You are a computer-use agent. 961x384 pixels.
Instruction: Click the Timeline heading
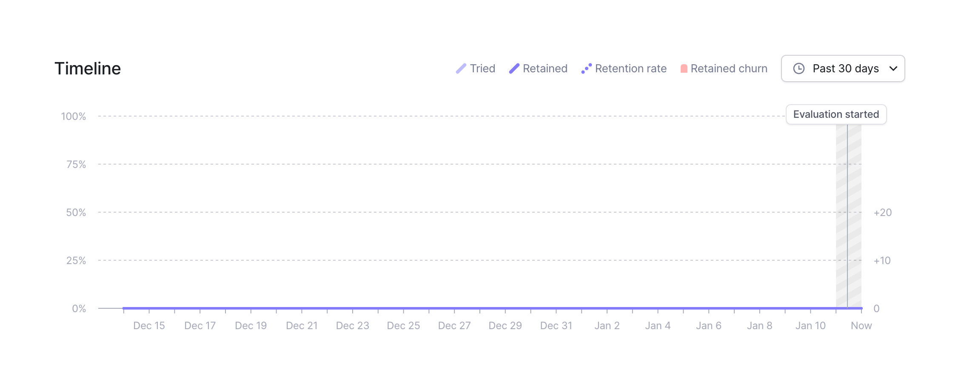[88, 68]
